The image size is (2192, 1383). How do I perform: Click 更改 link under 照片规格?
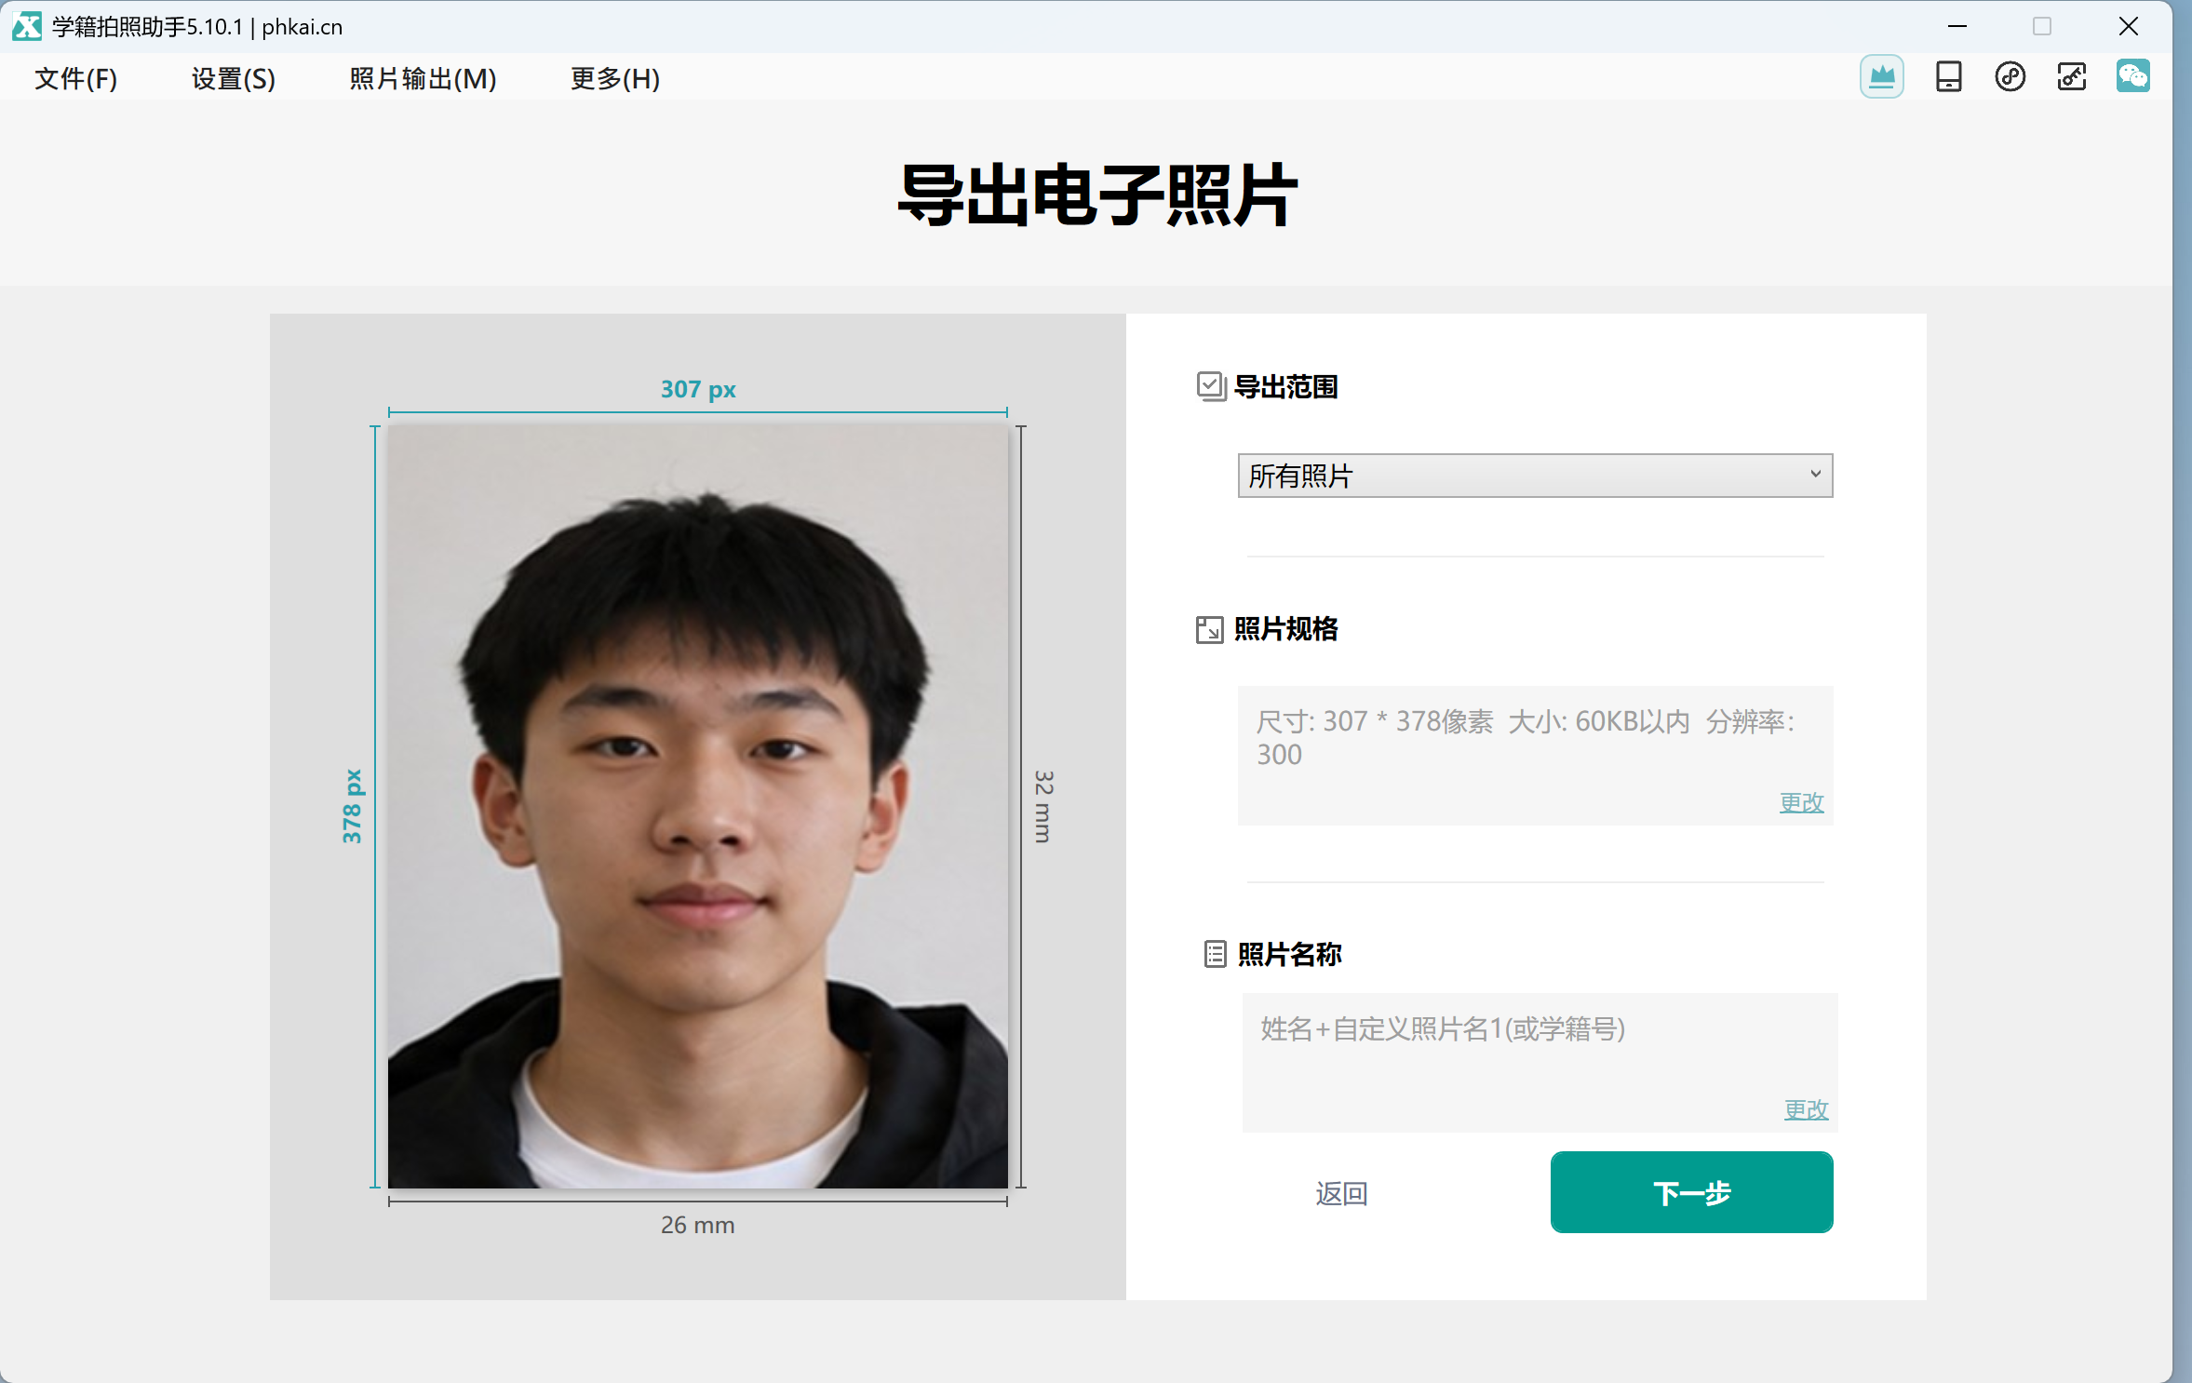tap(1801, 802)
